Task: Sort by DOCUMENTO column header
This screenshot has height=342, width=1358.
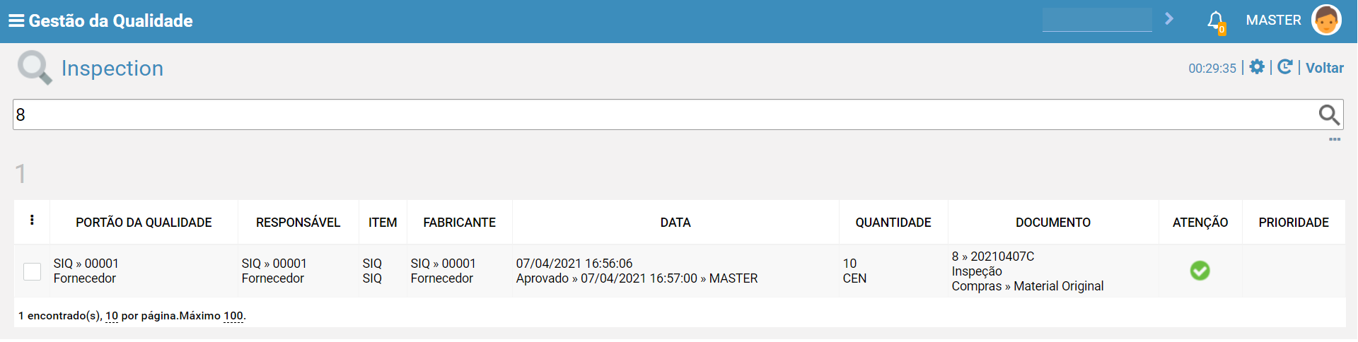Action: click(1053, 223)
